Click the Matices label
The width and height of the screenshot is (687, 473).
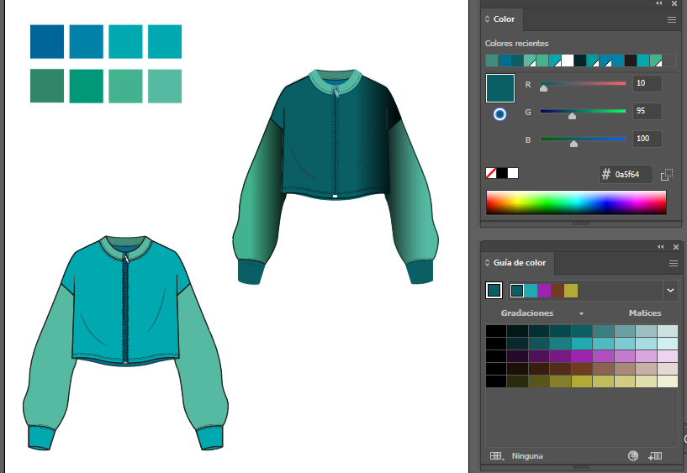(x=645, y=313)
